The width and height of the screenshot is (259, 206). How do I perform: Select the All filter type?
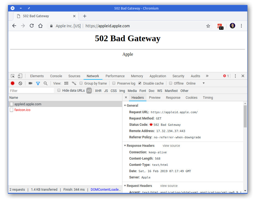pos(89,91)
